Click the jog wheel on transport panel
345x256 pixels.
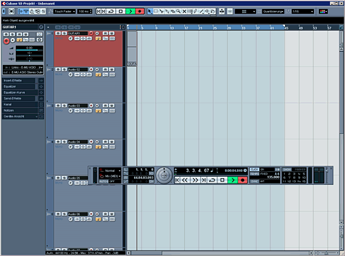pos(164,175)
